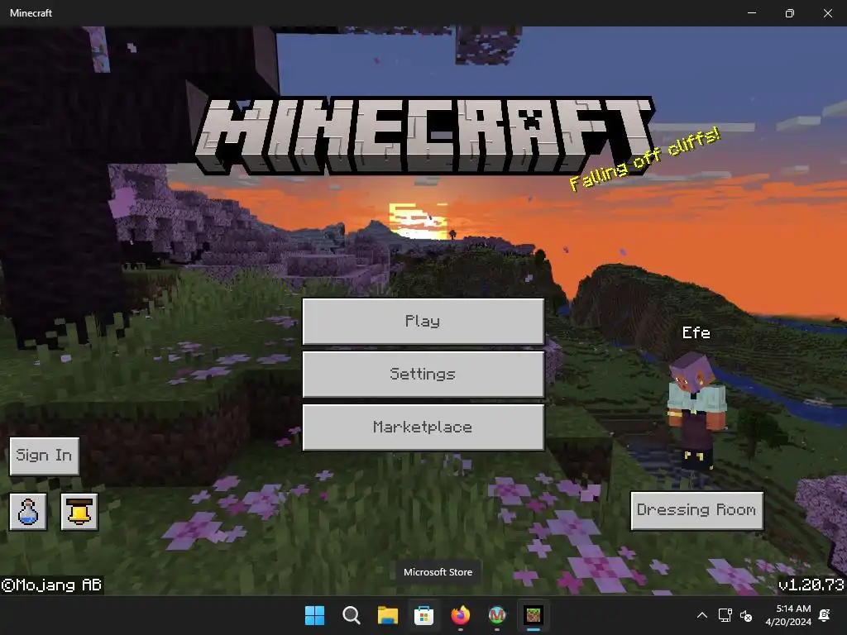The height and width of the screenshot is (635, 847).
Task: Open taskbar Search magnifier
Action: [x=351, y=615]
